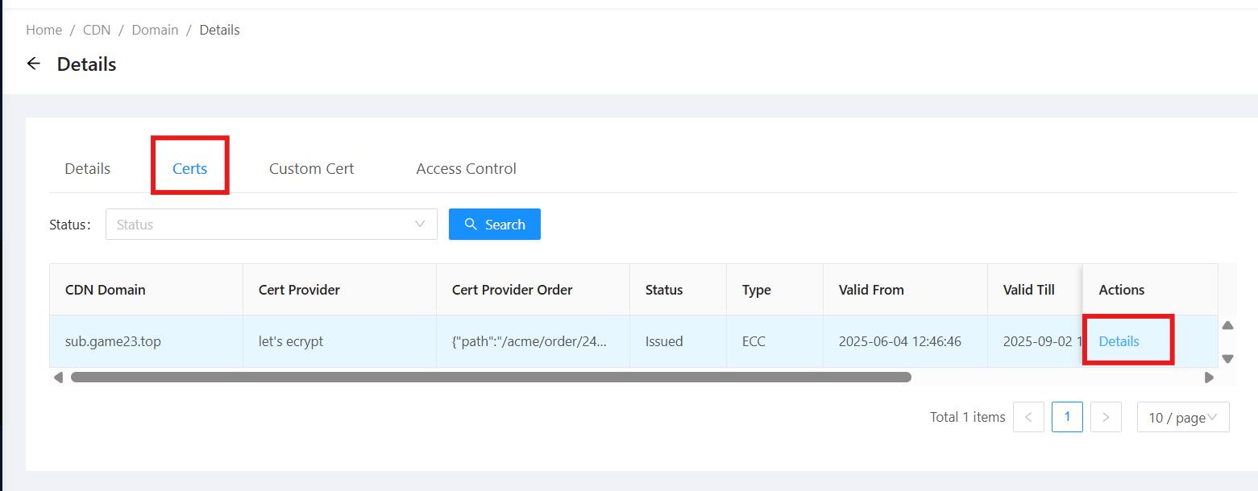The image size is (1258, 491).
Task: Switch to the Details tab
Action: click(x=88, y=169)
